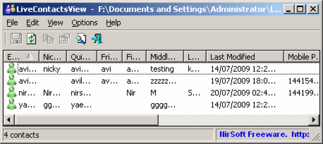Select the contact row containing gggg
323x144 pixels.
point(161,105)
